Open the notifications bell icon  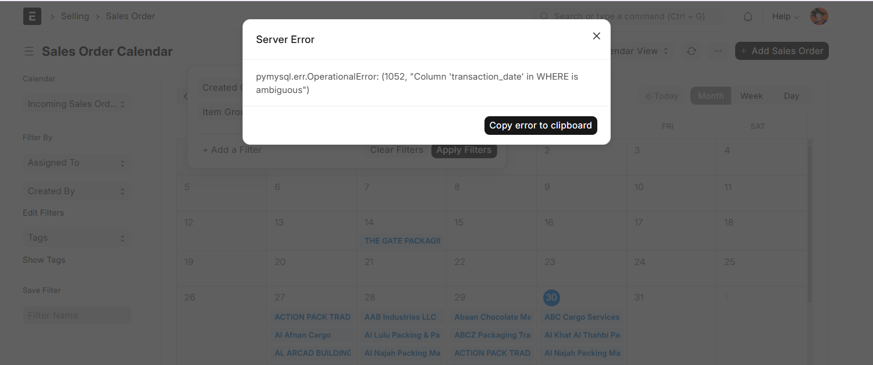point(748,17)
